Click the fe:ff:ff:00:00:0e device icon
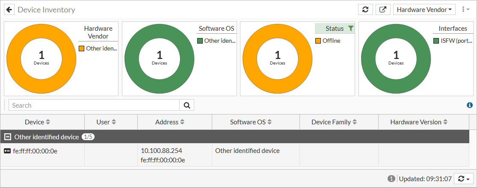 (7, 151)
